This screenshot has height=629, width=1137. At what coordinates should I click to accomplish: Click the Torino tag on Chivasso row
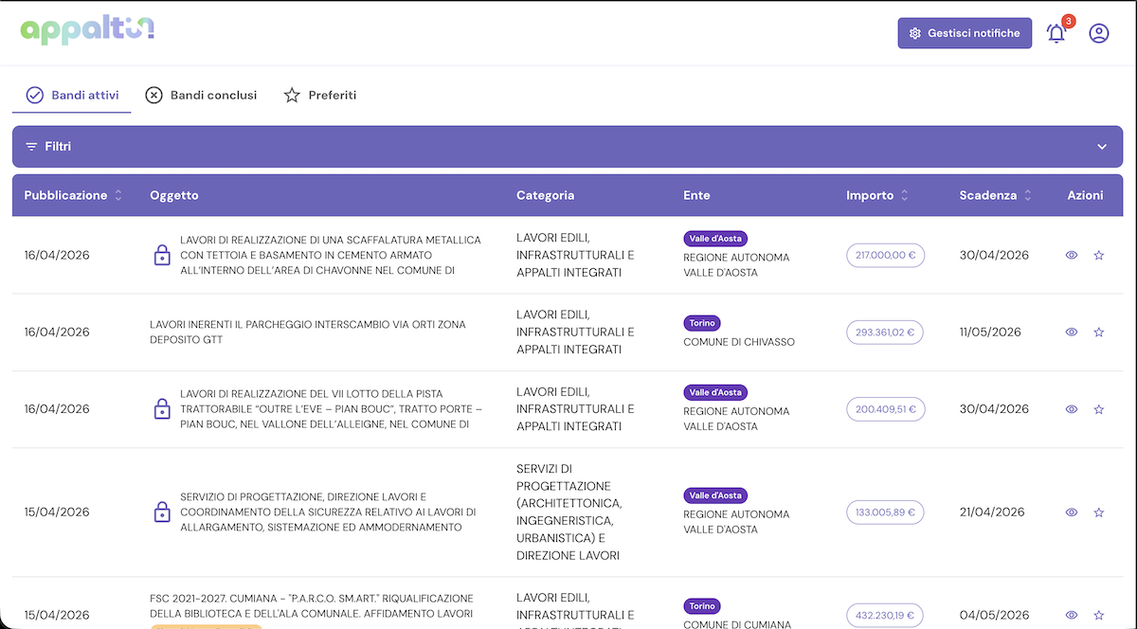tap(701, 323)
